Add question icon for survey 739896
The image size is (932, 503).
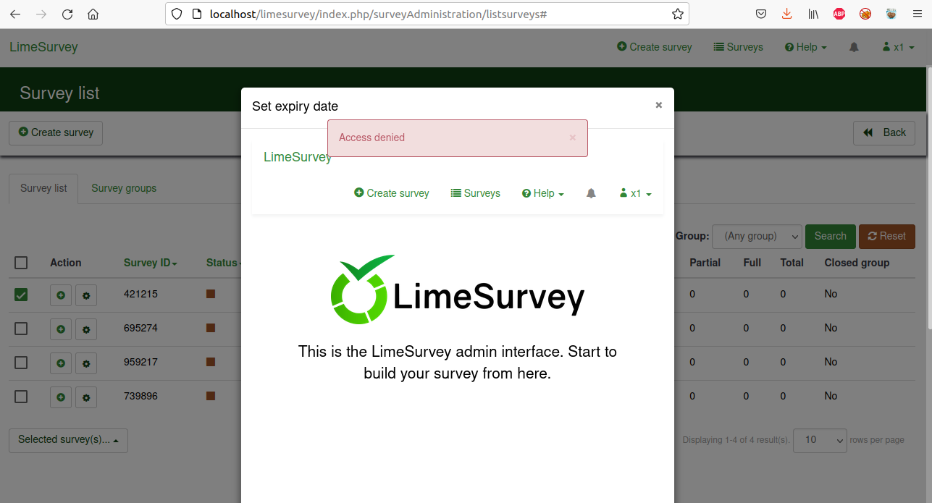click(x=61, y=397)
